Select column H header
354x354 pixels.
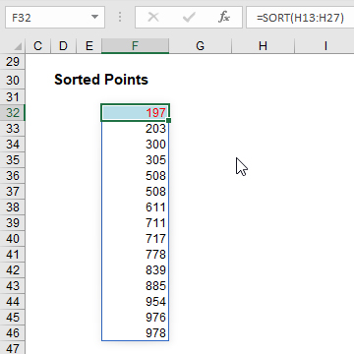(263, 46)
